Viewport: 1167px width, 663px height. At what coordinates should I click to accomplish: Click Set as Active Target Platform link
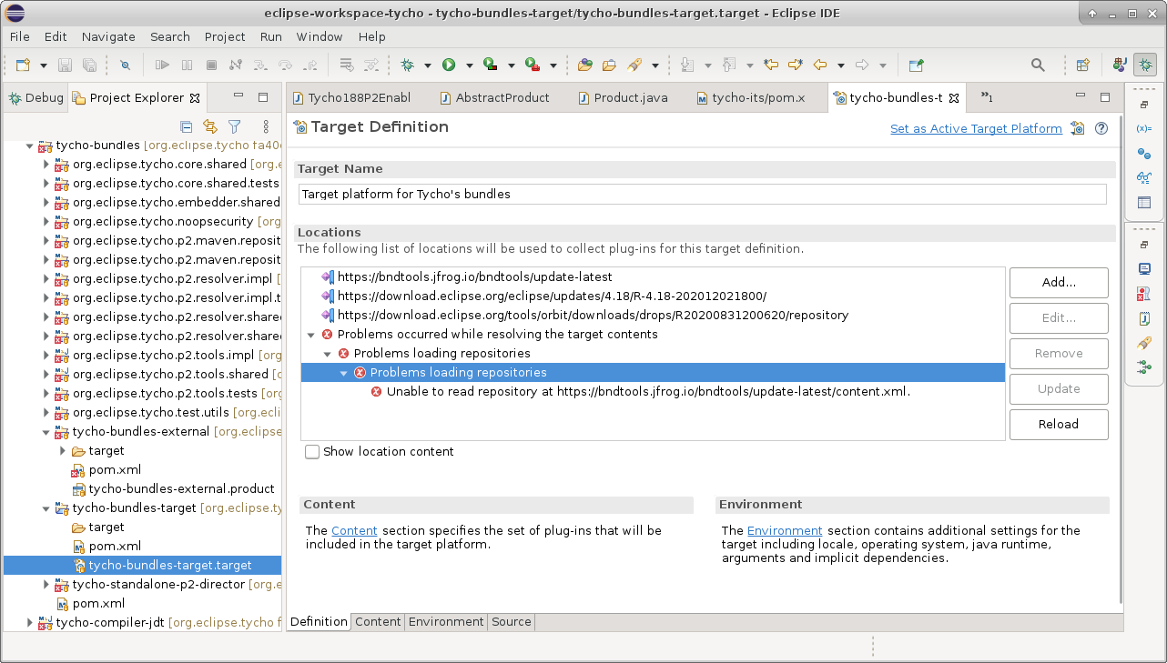point(976,129)
